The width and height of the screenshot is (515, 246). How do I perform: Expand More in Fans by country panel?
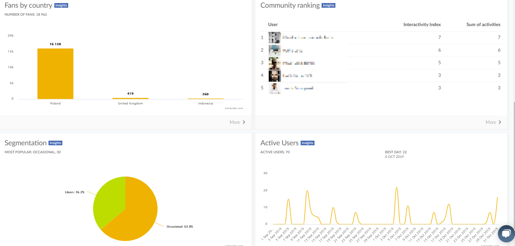(x=237, y=122)
